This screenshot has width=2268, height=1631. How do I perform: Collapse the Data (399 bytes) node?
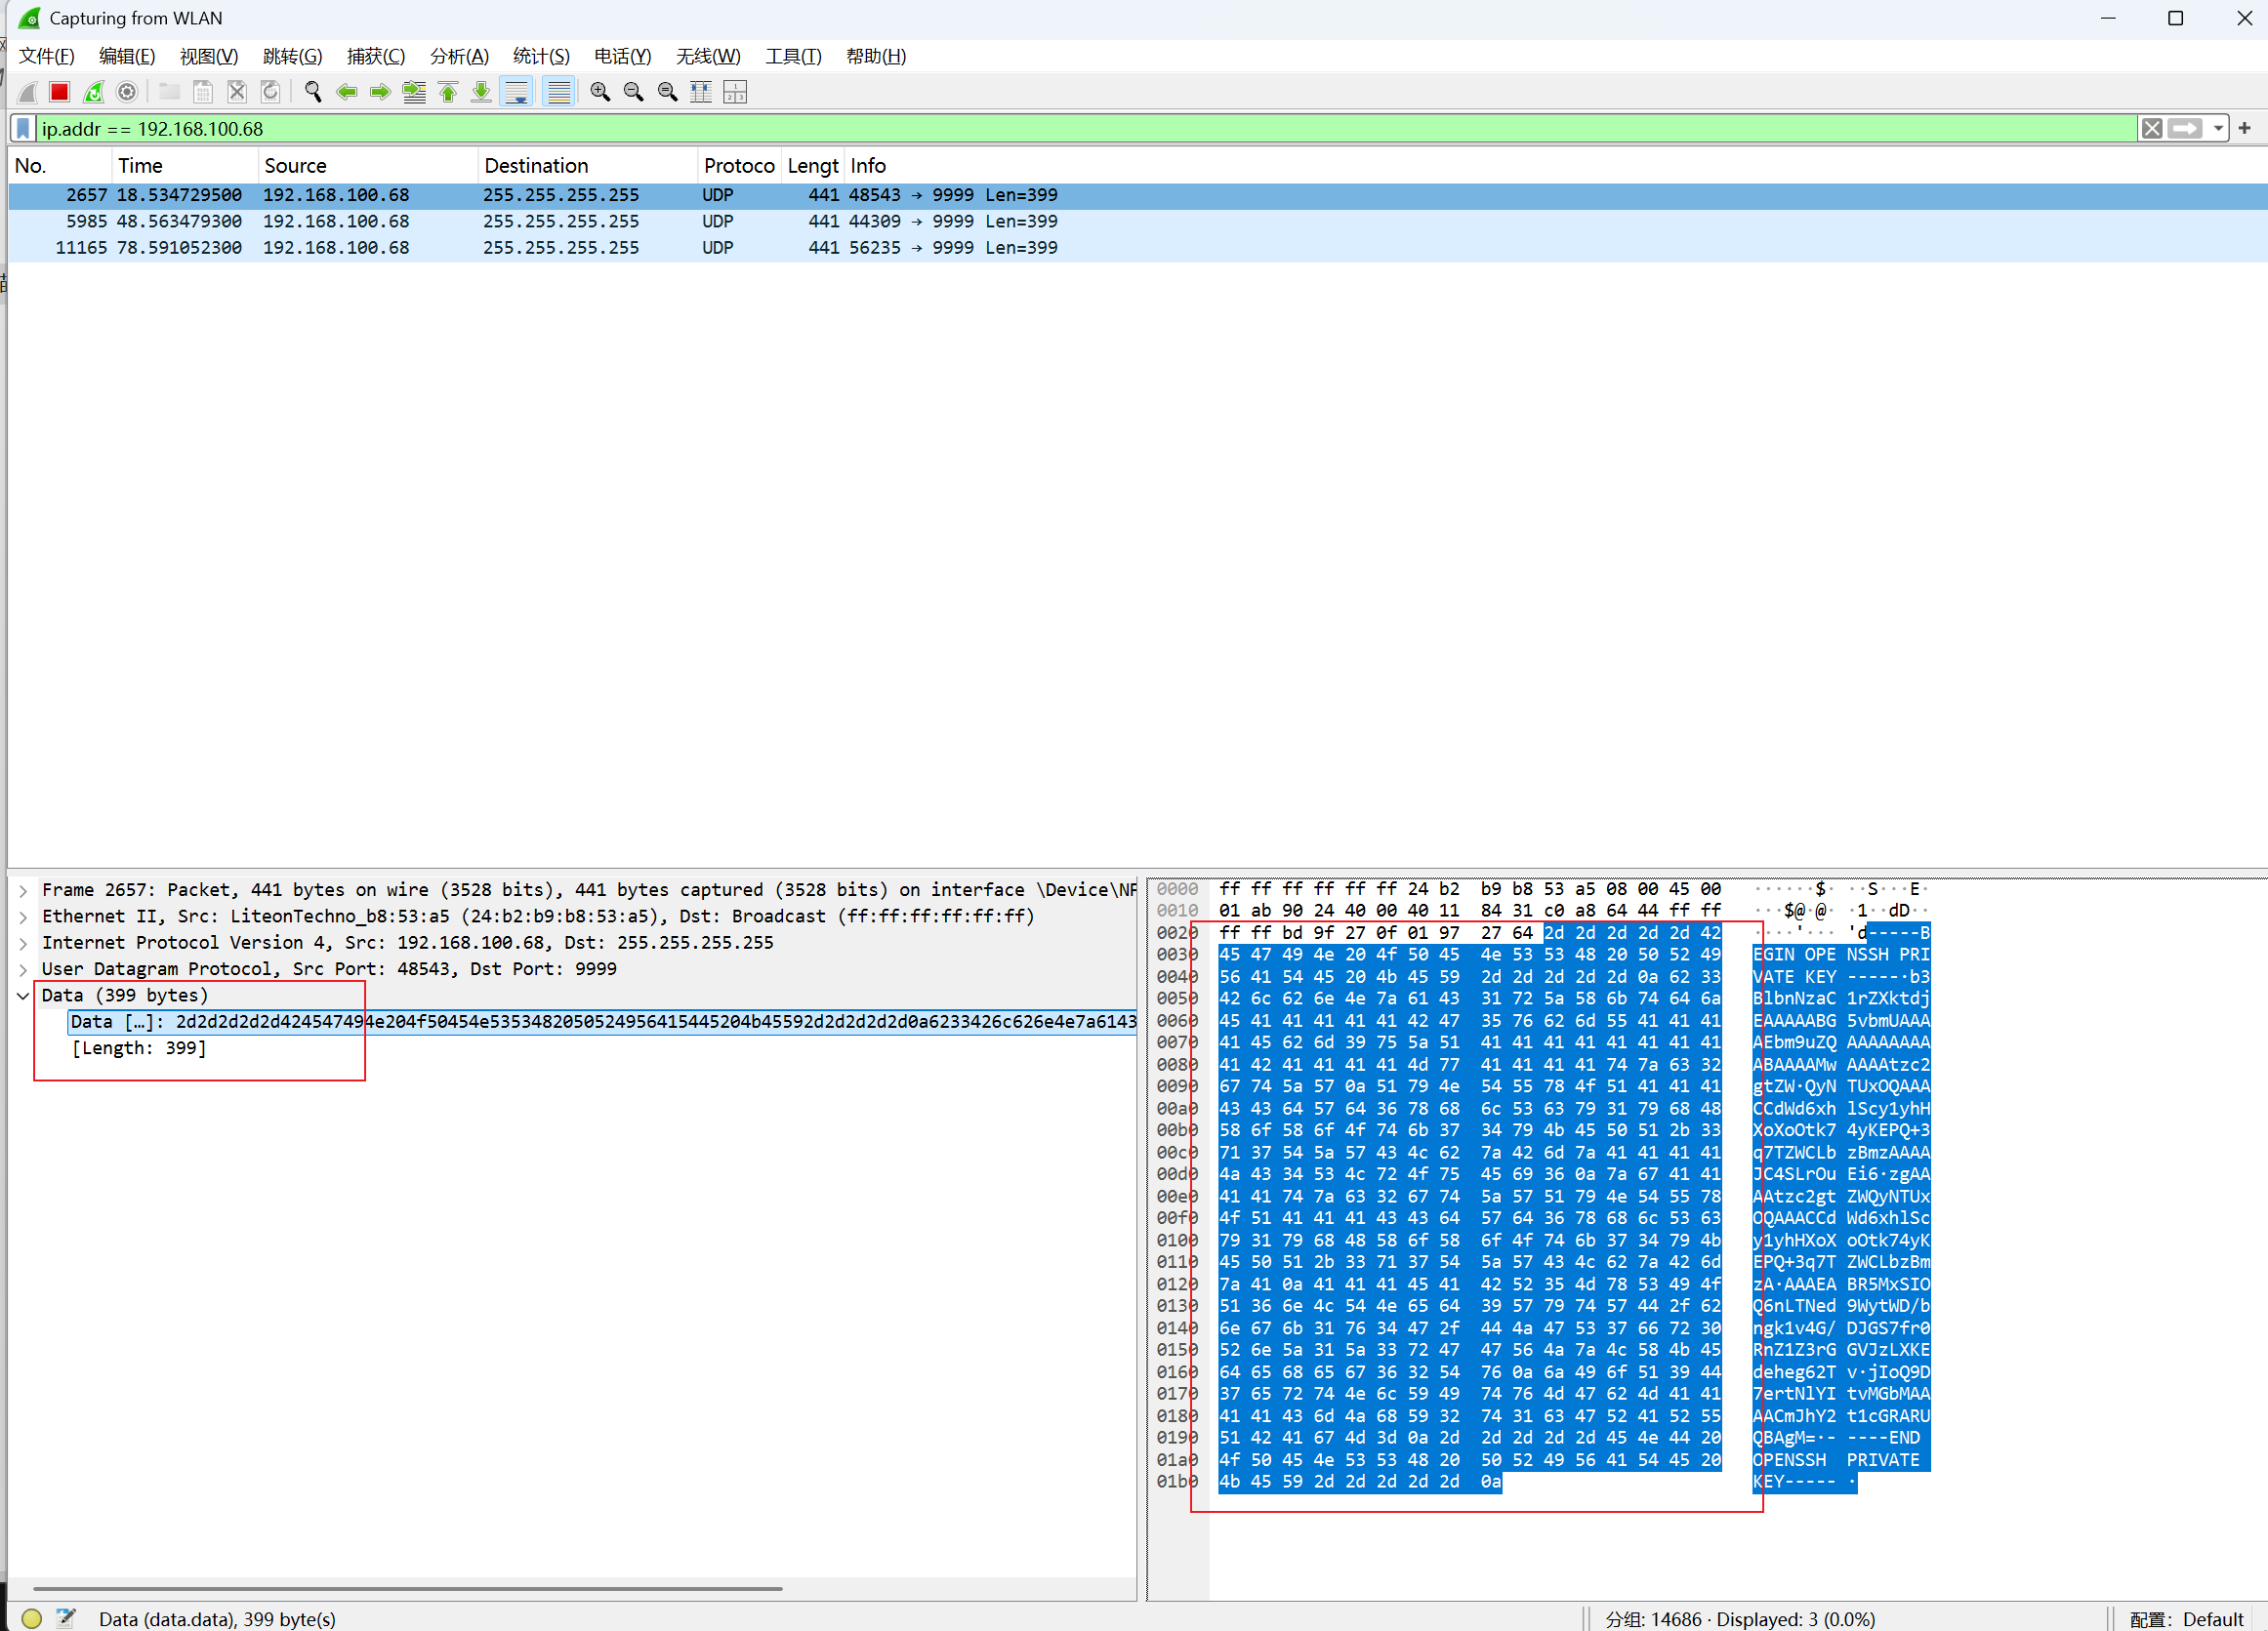(x=23, y=996)
